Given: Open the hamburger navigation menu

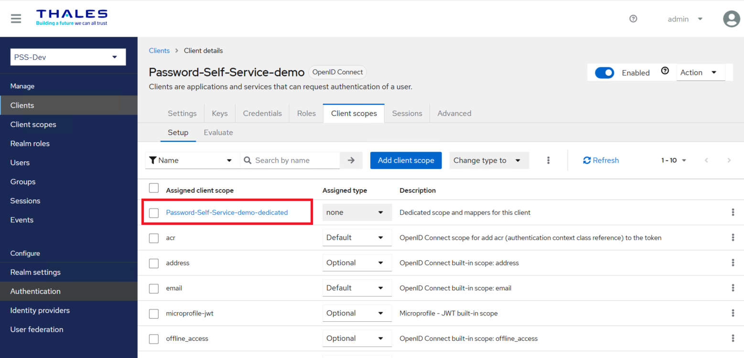Looking at the screenshot, I should (16, 19).
